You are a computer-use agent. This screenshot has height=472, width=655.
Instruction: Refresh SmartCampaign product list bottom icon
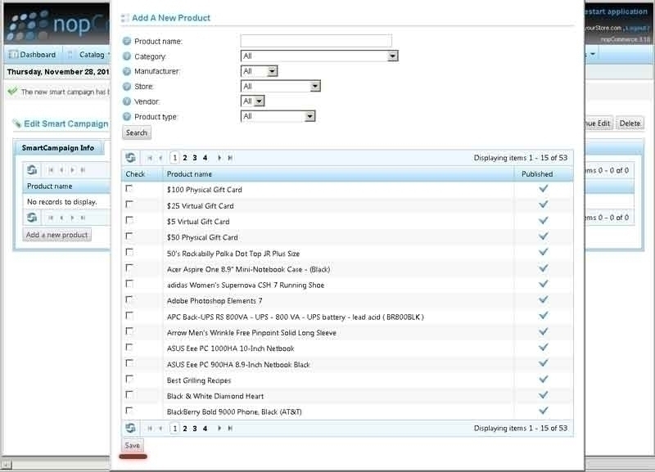pos(32,218)
